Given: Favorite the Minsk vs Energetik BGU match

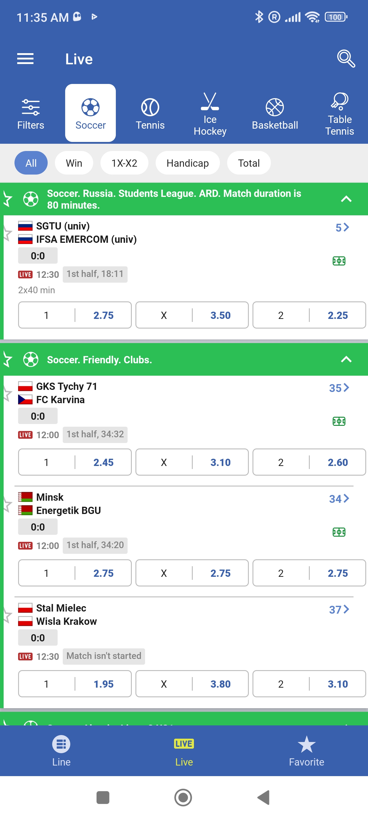Looking at the screenshot, I should click(x=7, y=504).
